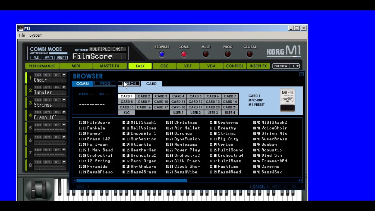The image size is (375, 211).
Task: Mute the Tubular timbre on track 2
Action: [47, 87]
